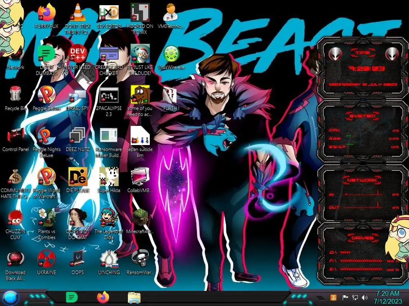Click the F:\ drive usage bar
Viewport: 409px width, 306px height.
coord(361,261)
